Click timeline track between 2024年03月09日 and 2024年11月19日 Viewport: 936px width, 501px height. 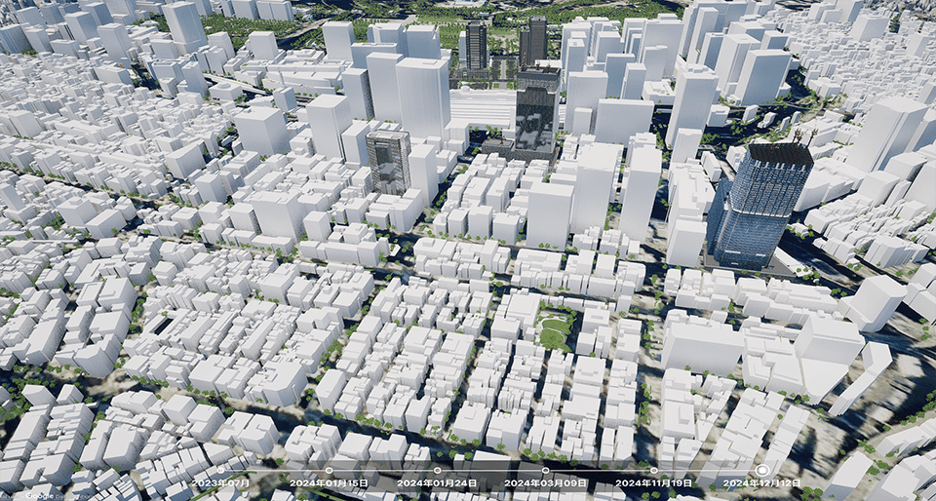[x=599, y=470]
